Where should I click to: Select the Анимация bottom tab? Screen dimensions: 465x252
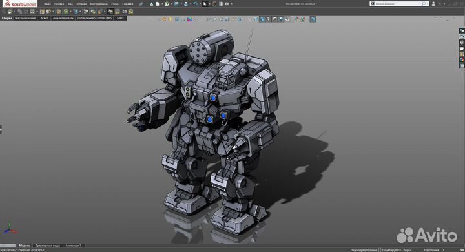pyautogui.click(x=72, y=246)
